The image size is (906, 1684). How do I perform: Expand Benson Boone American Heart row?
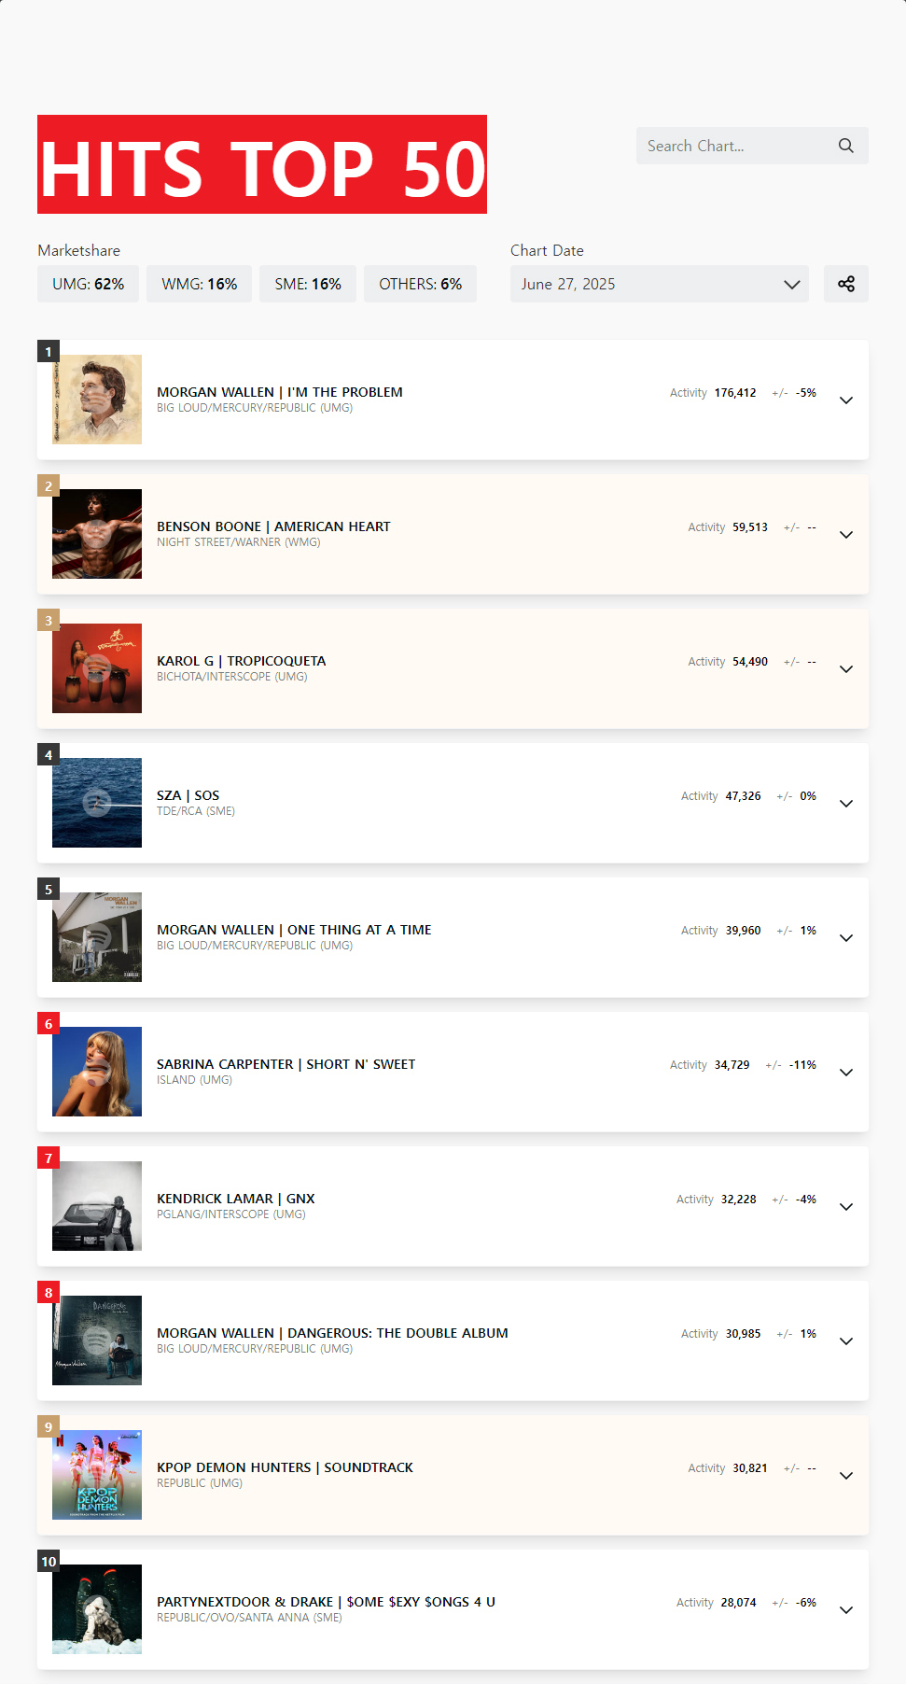[845, 535]
